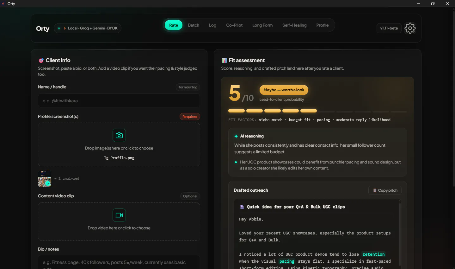The height and width of the screenshot is (269, 455).
Task: Click the AI reasoning sparkle icon
Action: pos(236,136)
